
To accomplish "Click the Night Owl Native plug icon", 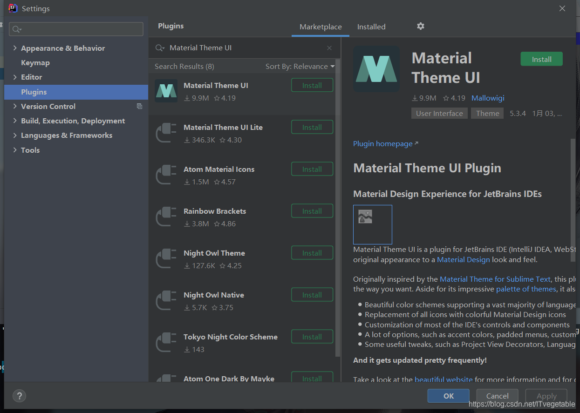I will click(x=166, y=300).
